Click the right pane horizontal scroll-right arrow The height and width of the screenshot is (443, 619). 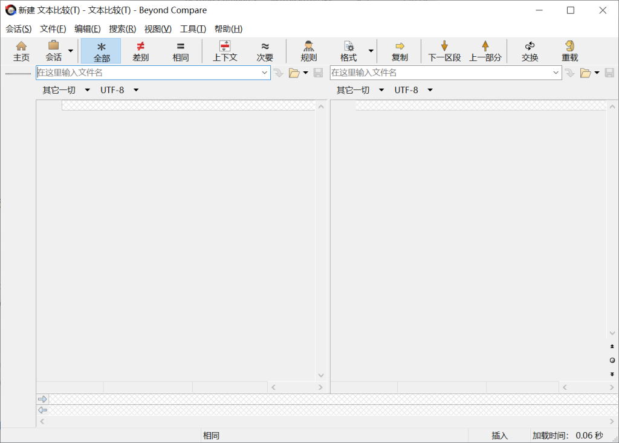(612, 387)
